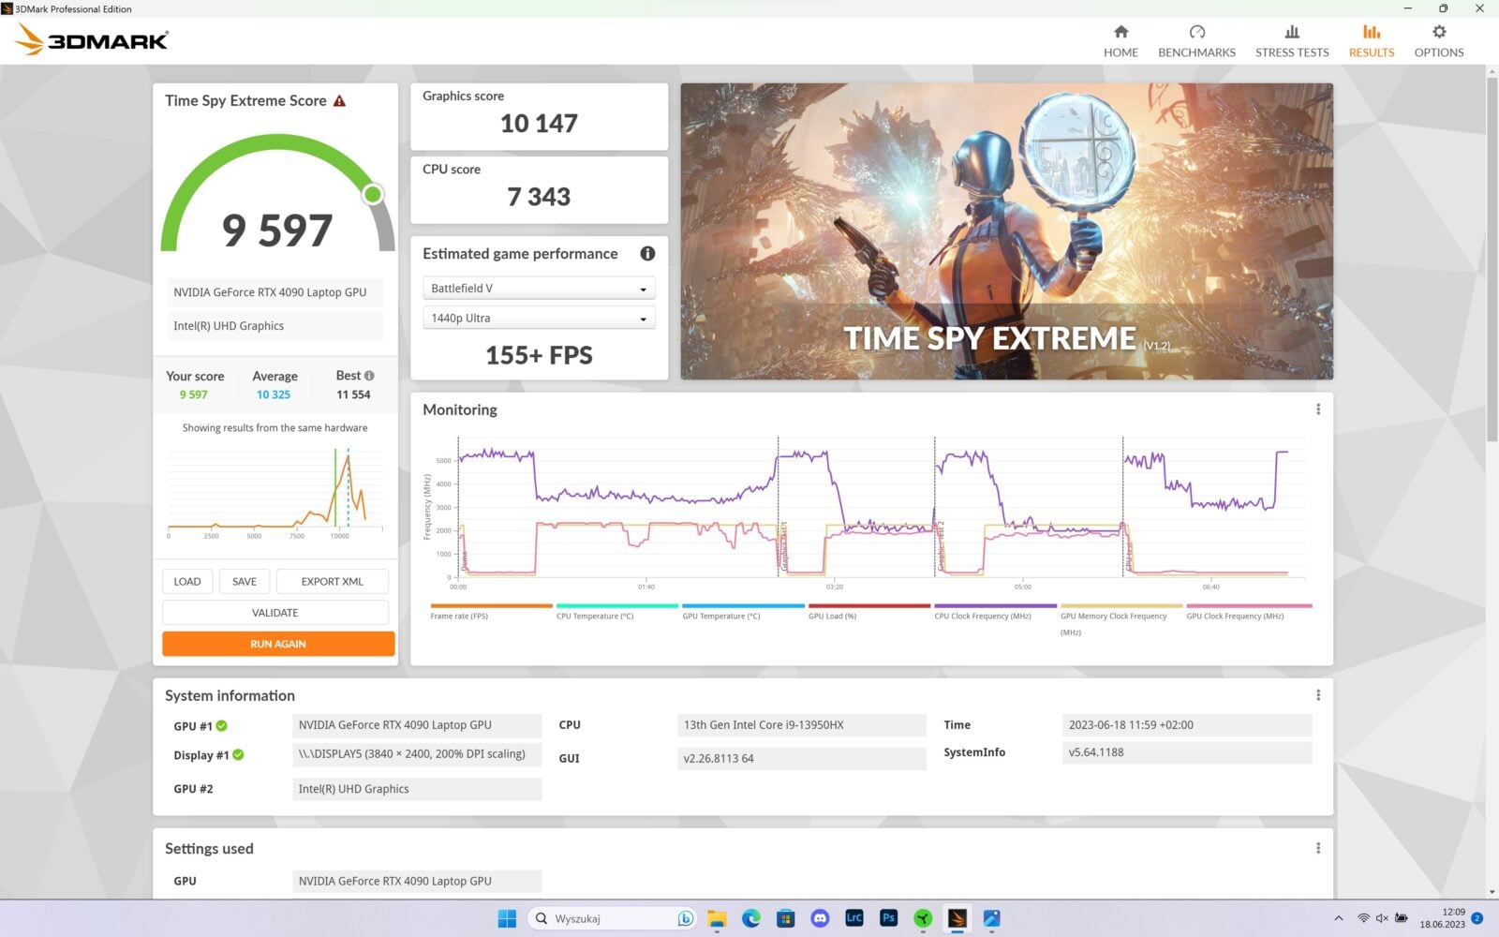Viewport: 1499px width, 937px height.
Task: Open the BENCHMARKS tab
Action: click(x=1196, y=41)
